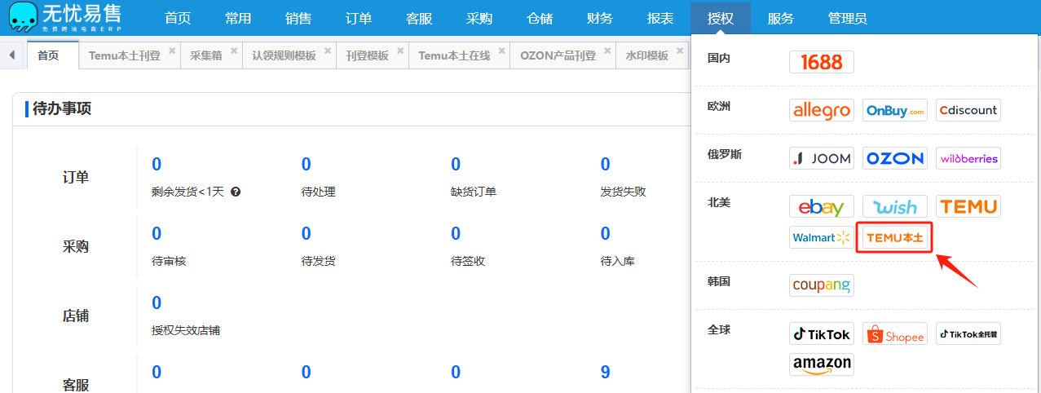The image size is (1041, 393).
Task: Click the left arrow to scroll tabs
Action: point(11,55)
